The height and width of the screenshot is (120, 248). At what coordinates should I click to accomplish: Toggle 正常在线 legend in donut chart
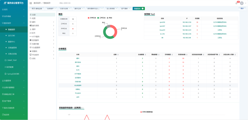click(101, 18)
